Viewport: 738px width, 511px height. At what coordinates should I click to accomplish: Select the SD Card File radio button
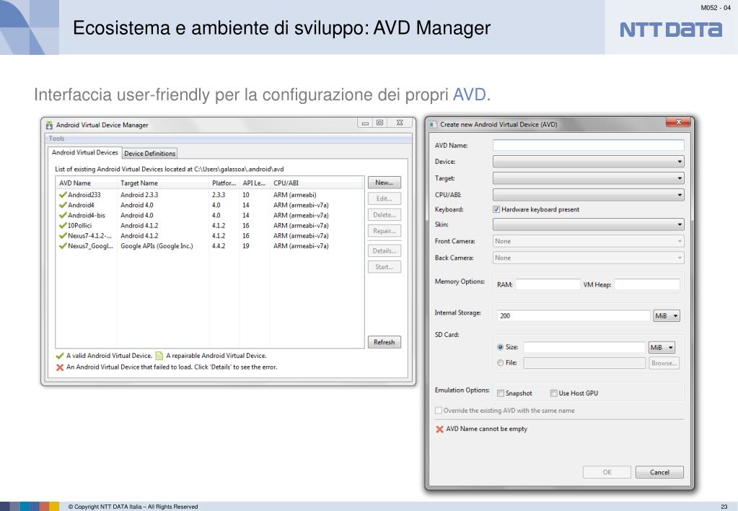tap(501, 362)
